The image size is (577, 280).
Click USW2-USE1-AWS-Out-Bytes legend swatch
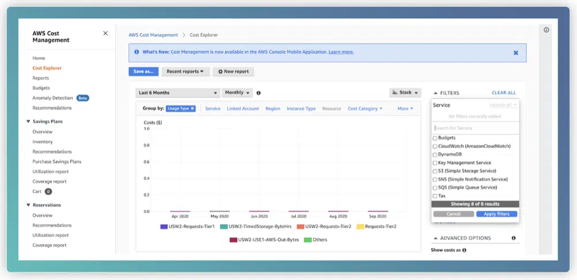pos(233,240)
